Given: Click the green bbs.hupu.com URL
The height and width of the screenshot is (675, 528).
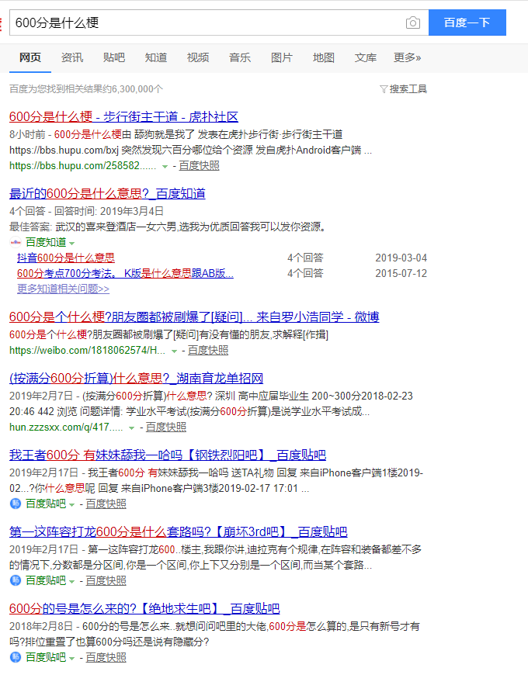Looking at the screenshot, I should pos(82,166).
